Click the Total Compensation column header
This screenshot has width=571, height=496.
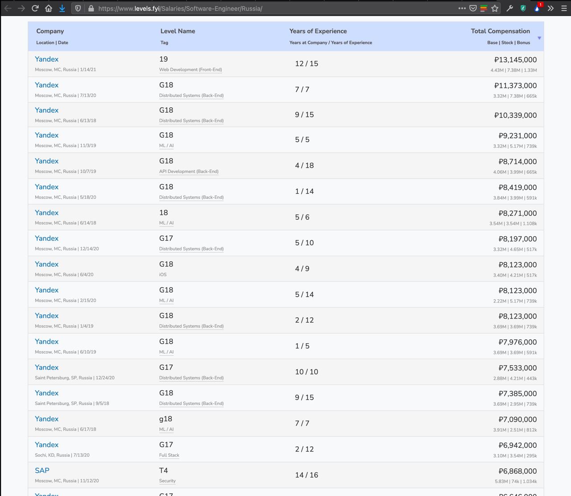click(501, 31)
